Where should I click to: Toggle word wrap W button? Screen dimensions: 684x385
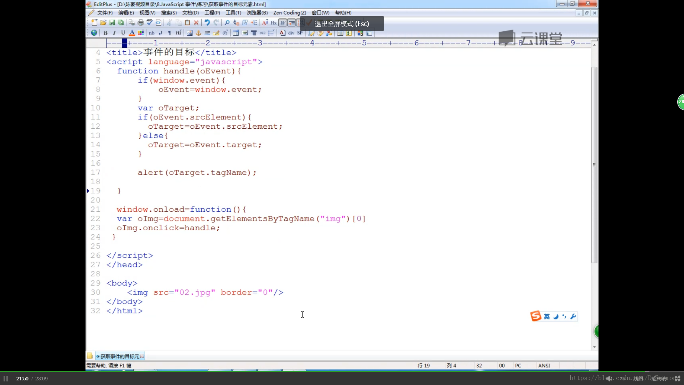pos(283,23)
